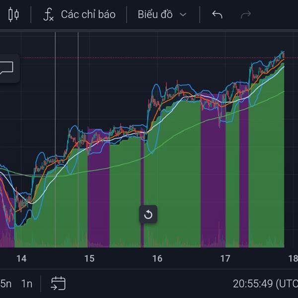Expand the chevron next to Biểu đồ
The image size is (298, 298).
(x=183, y=15)
